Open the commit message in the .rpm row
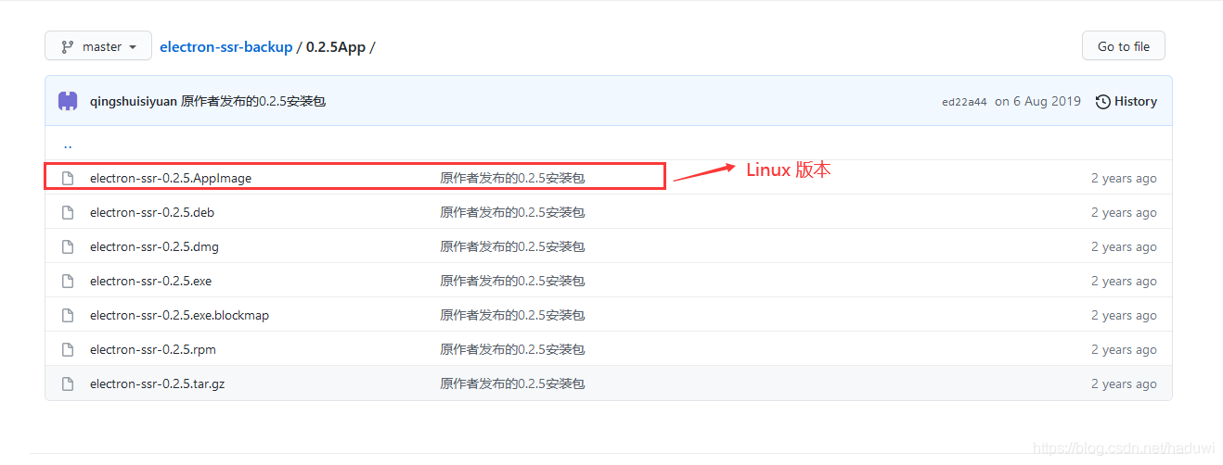The height and width of the screenshot is (465, 1223). coord(512,349)
